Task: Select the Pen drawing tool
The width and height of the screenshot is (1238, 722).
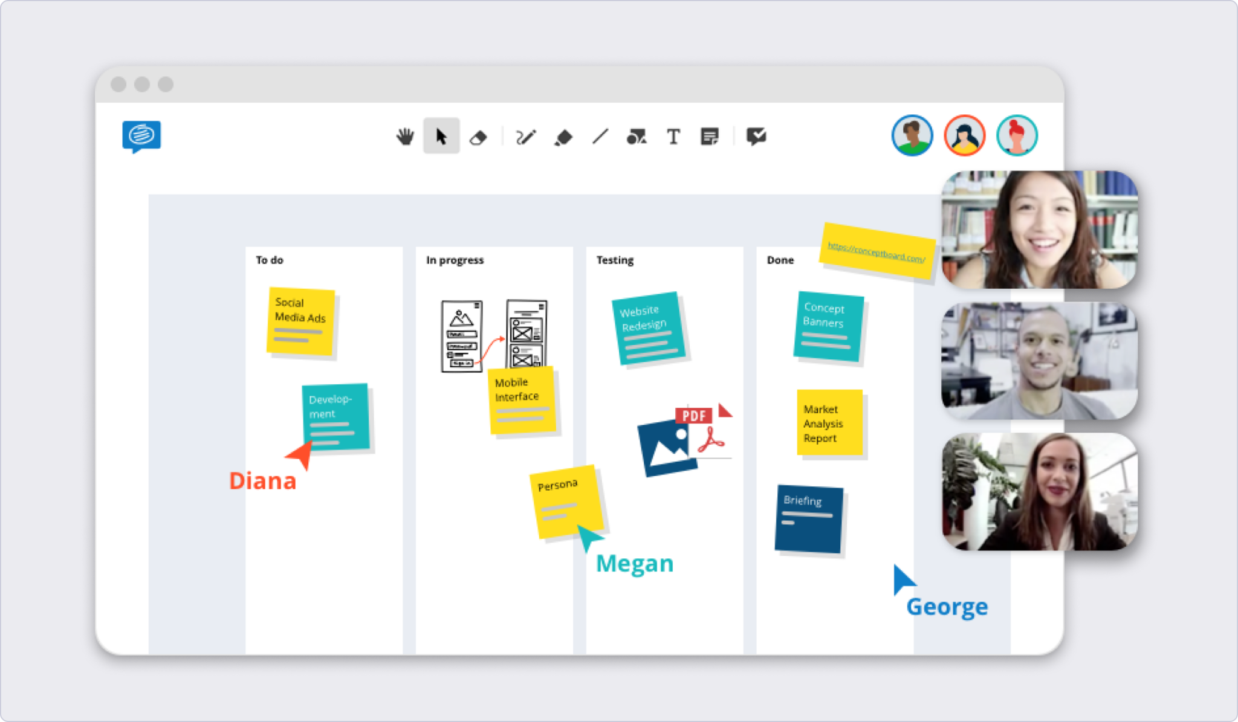Action: coord(525,137)
